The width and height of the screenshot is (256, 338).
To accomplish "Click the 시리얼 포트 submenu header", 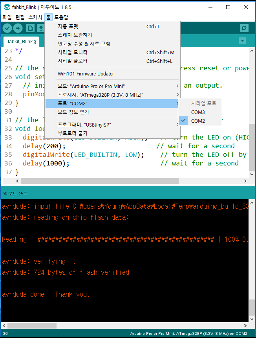I will (x=204, y=103).
